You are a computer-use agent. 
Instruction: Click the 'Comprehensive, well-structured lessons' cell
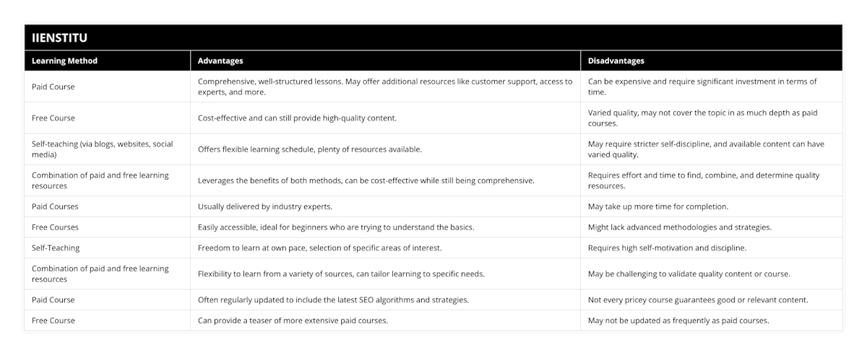pyautogui.click(x=384, y=87)
